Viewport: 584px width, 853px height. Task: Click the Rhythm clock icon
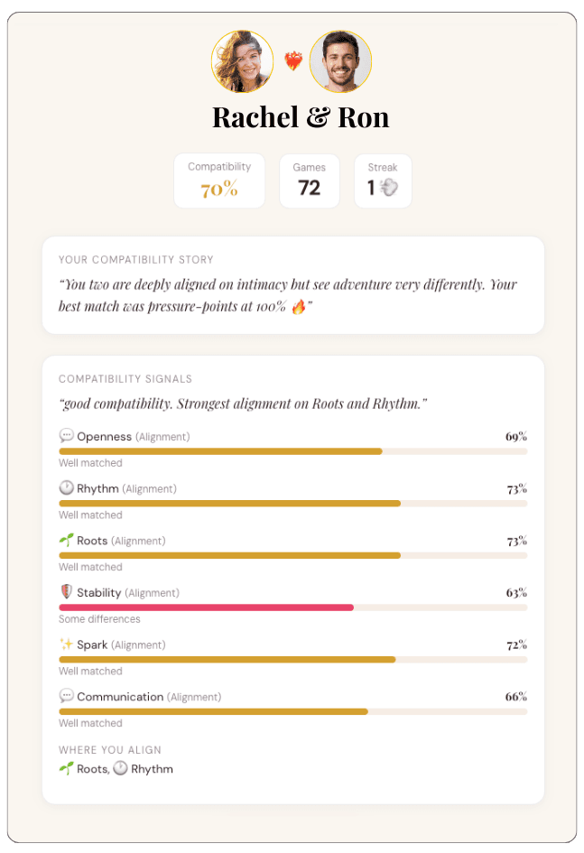(x=65, y=488)
